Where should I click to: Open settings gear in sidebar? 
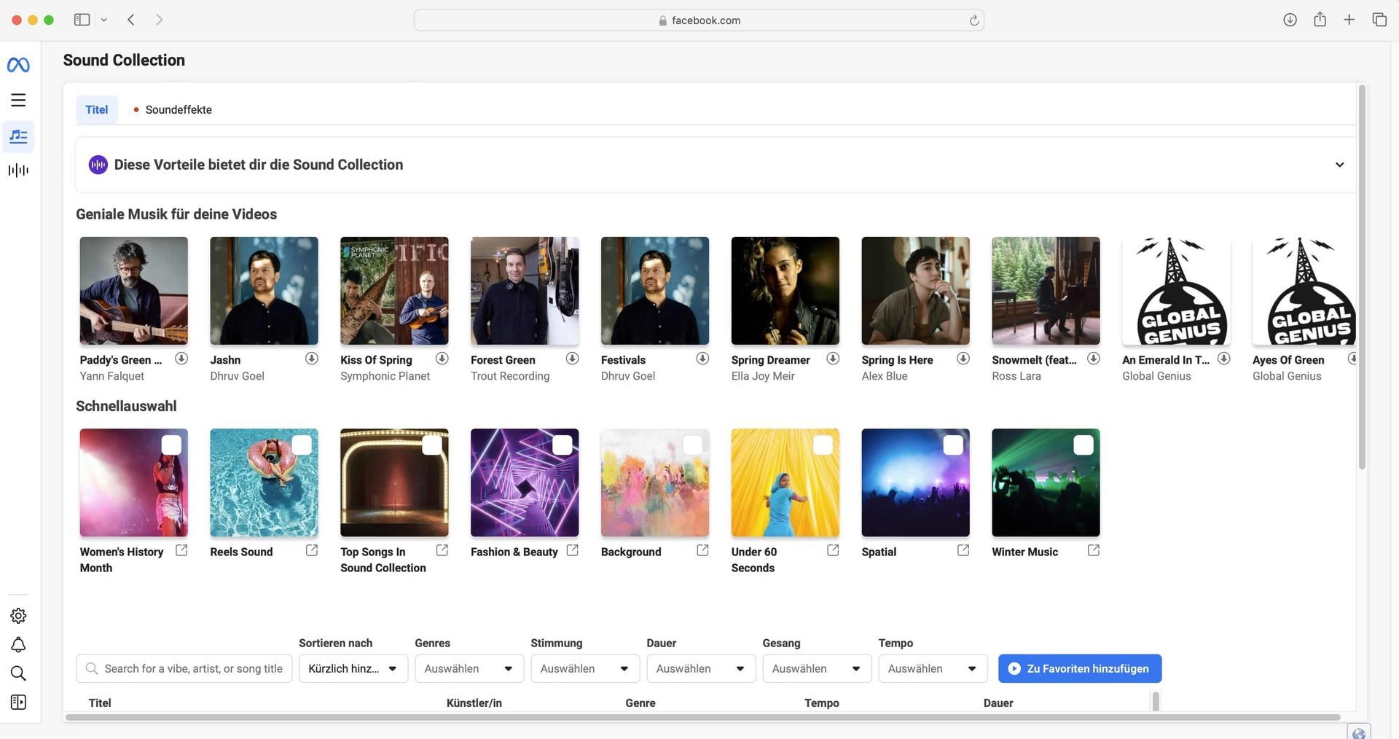pos(18,616)
